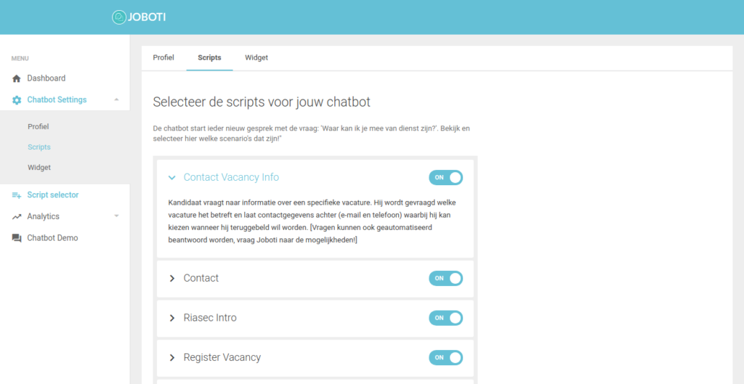The width and height of the screenshot is (744, 384).
Task: Collapse the Contact Vacancy Info chevron
Action: (x=171, y=177)
